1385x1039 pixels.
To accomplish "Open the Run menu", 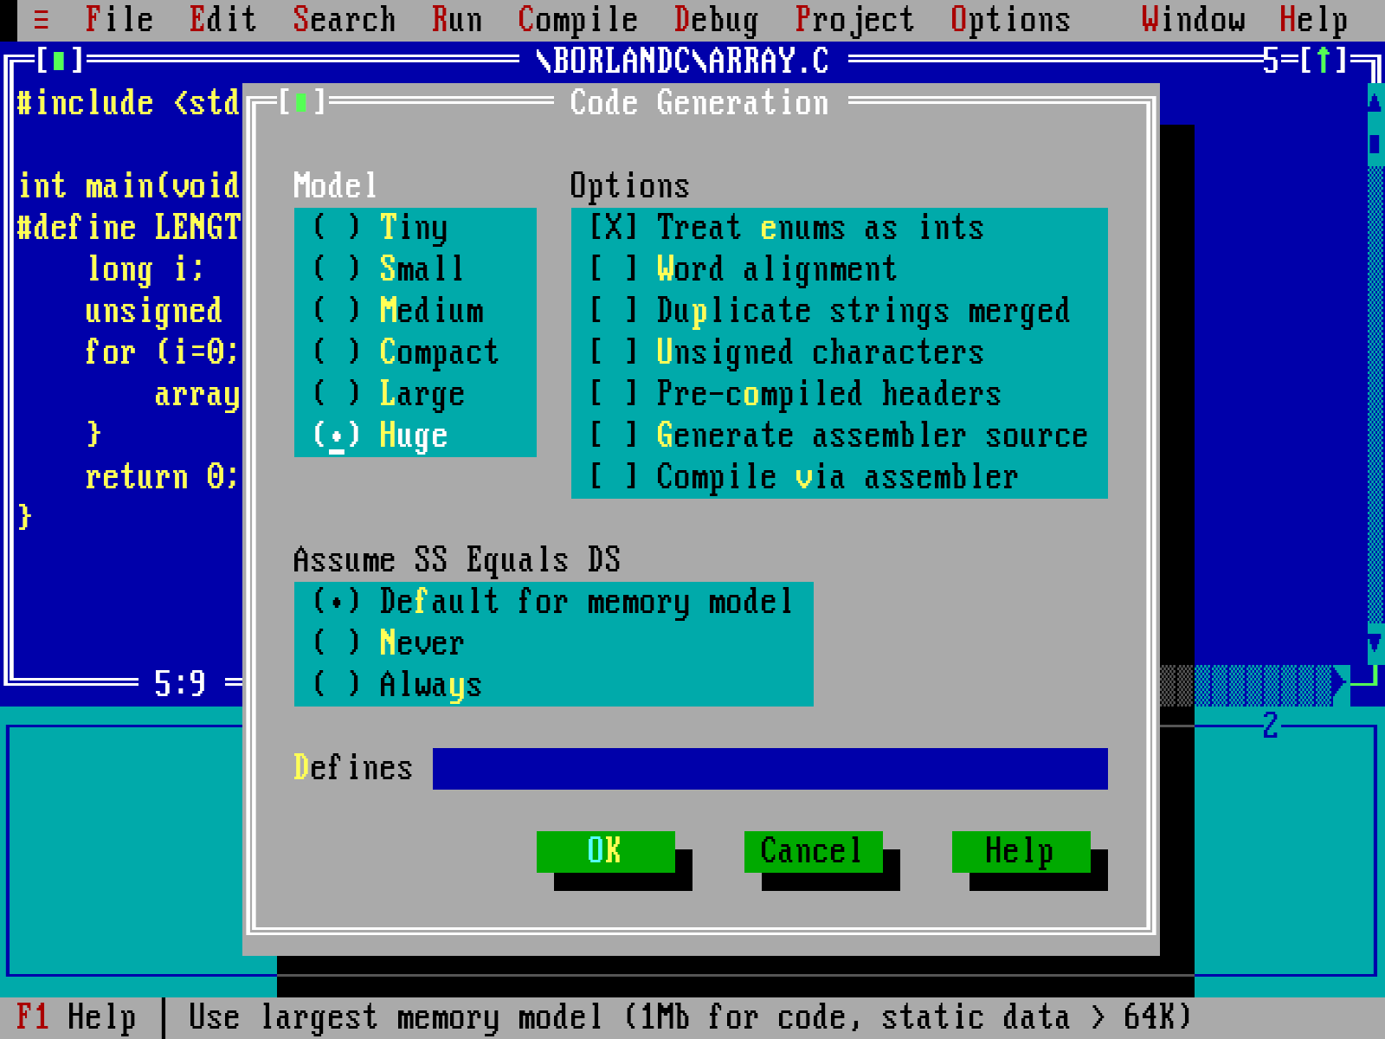I will (x=457, y=19).
